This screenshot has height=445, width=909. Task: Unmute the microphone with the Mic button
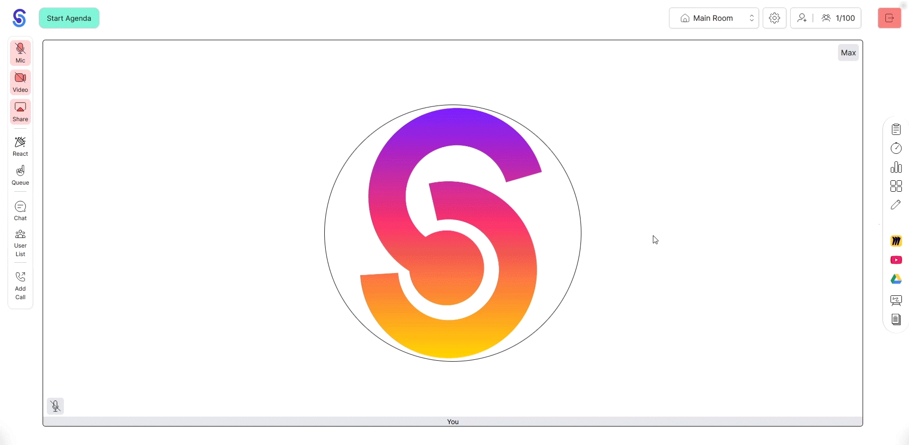point(20,53)
